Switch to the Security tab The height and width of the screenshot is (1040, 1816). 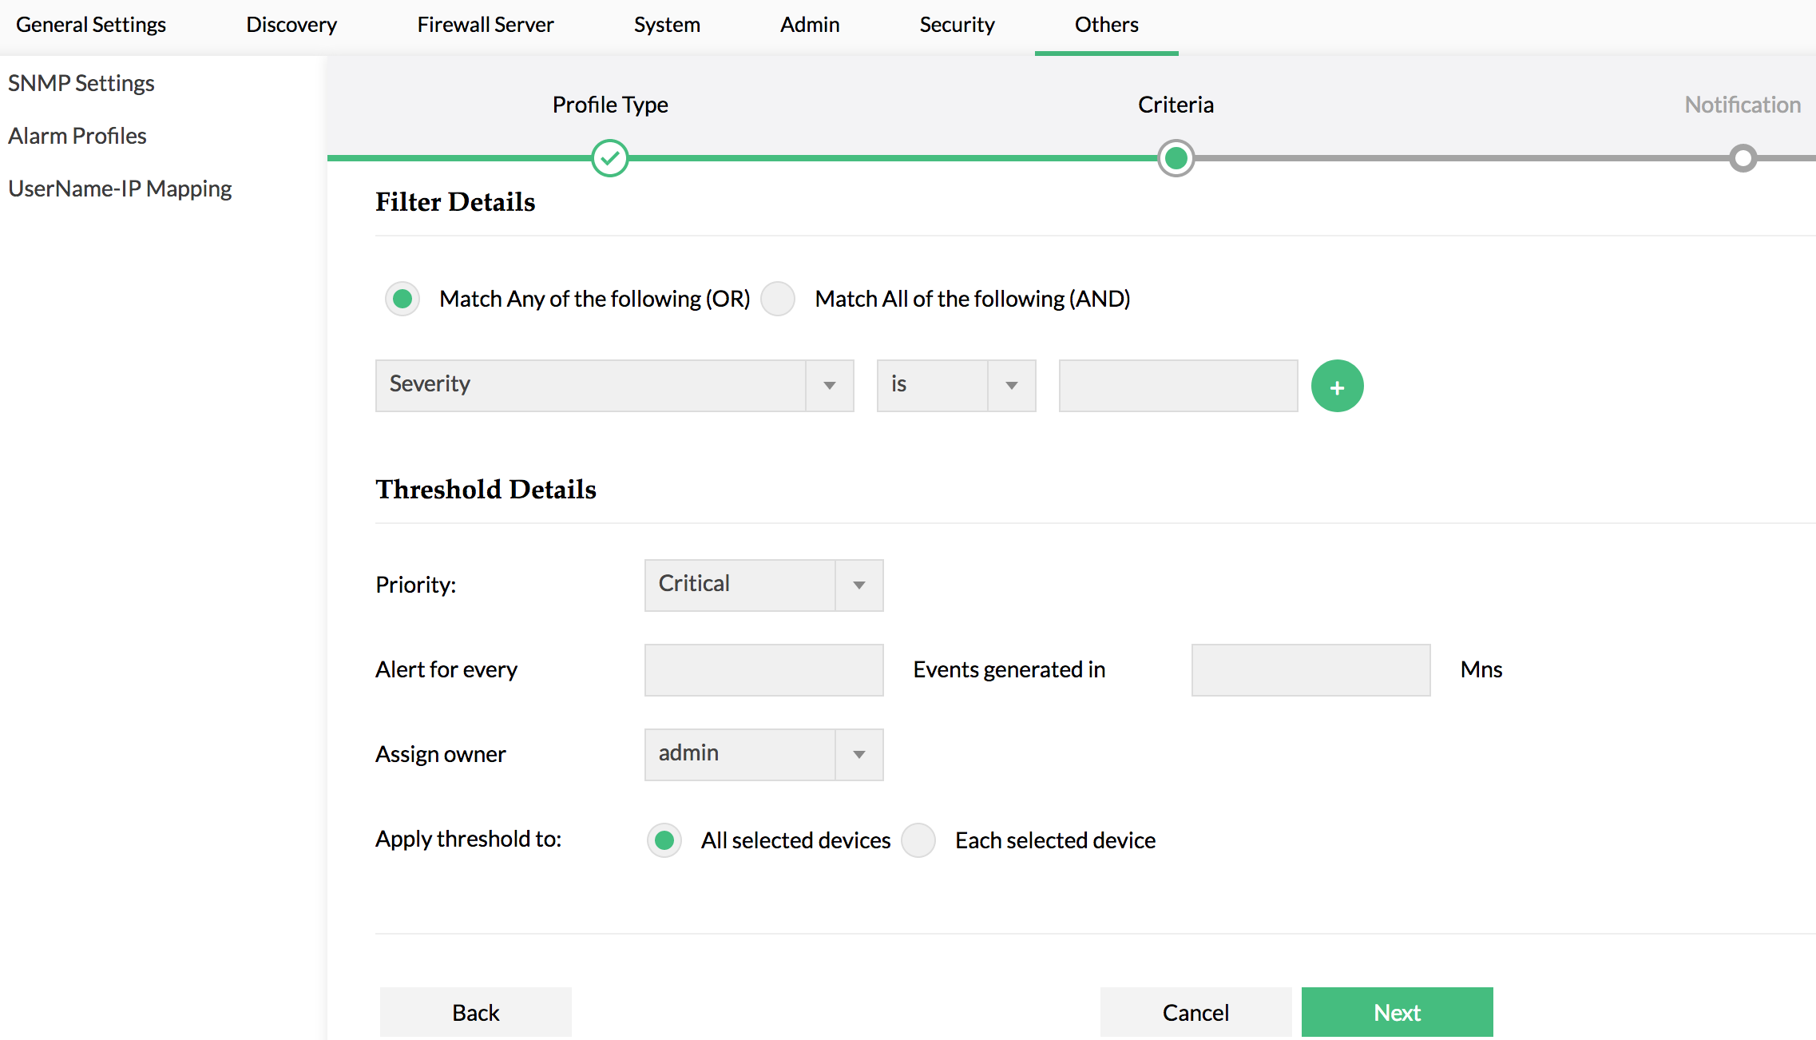957,25
